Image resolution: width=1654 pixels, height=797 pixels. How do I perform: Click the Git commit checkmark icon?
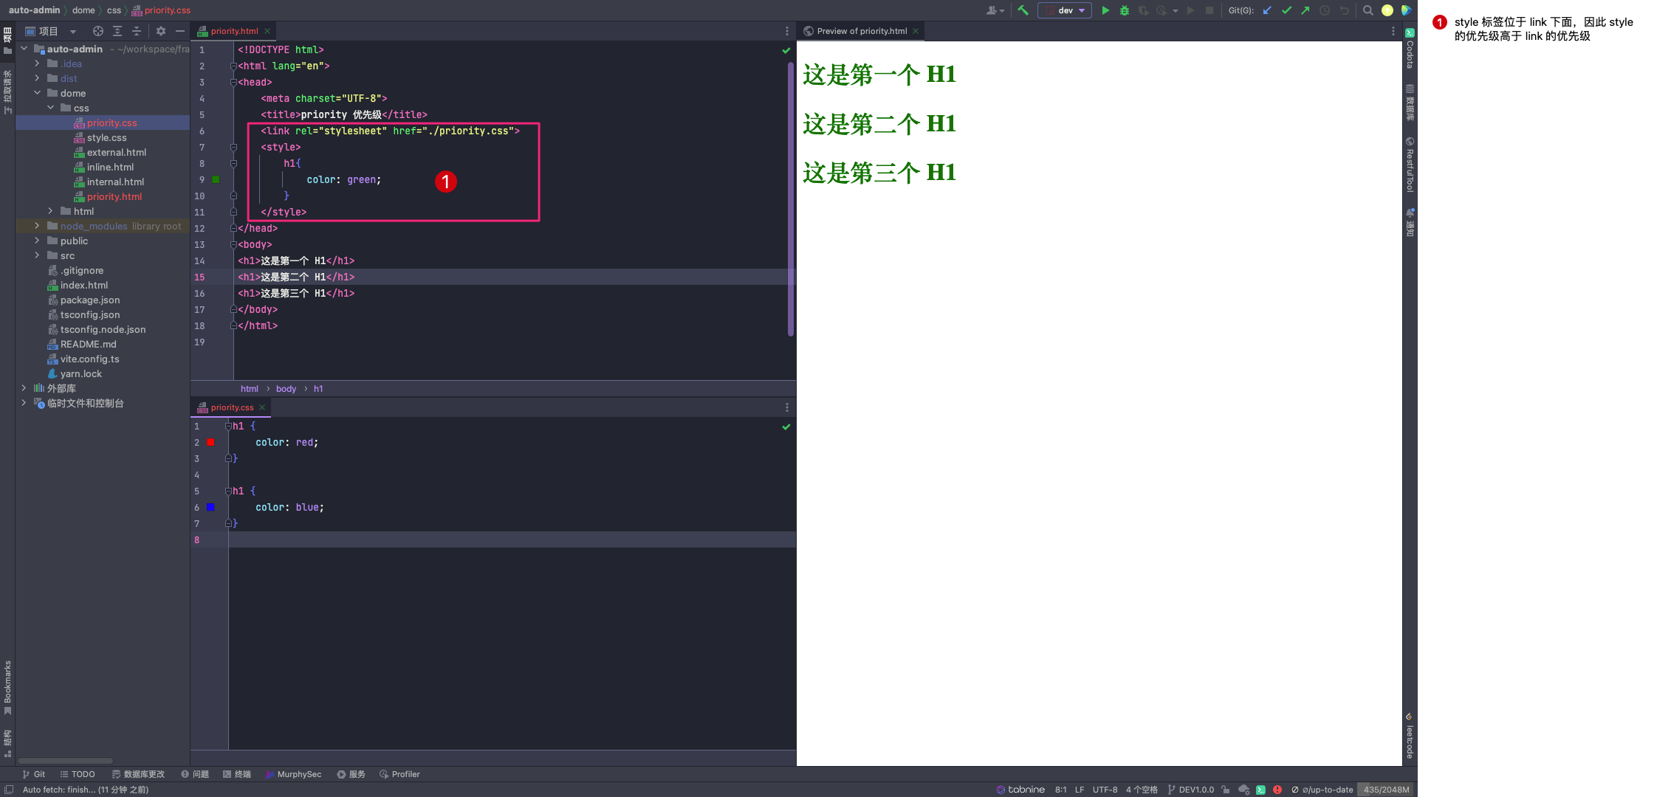[1286, 10]
